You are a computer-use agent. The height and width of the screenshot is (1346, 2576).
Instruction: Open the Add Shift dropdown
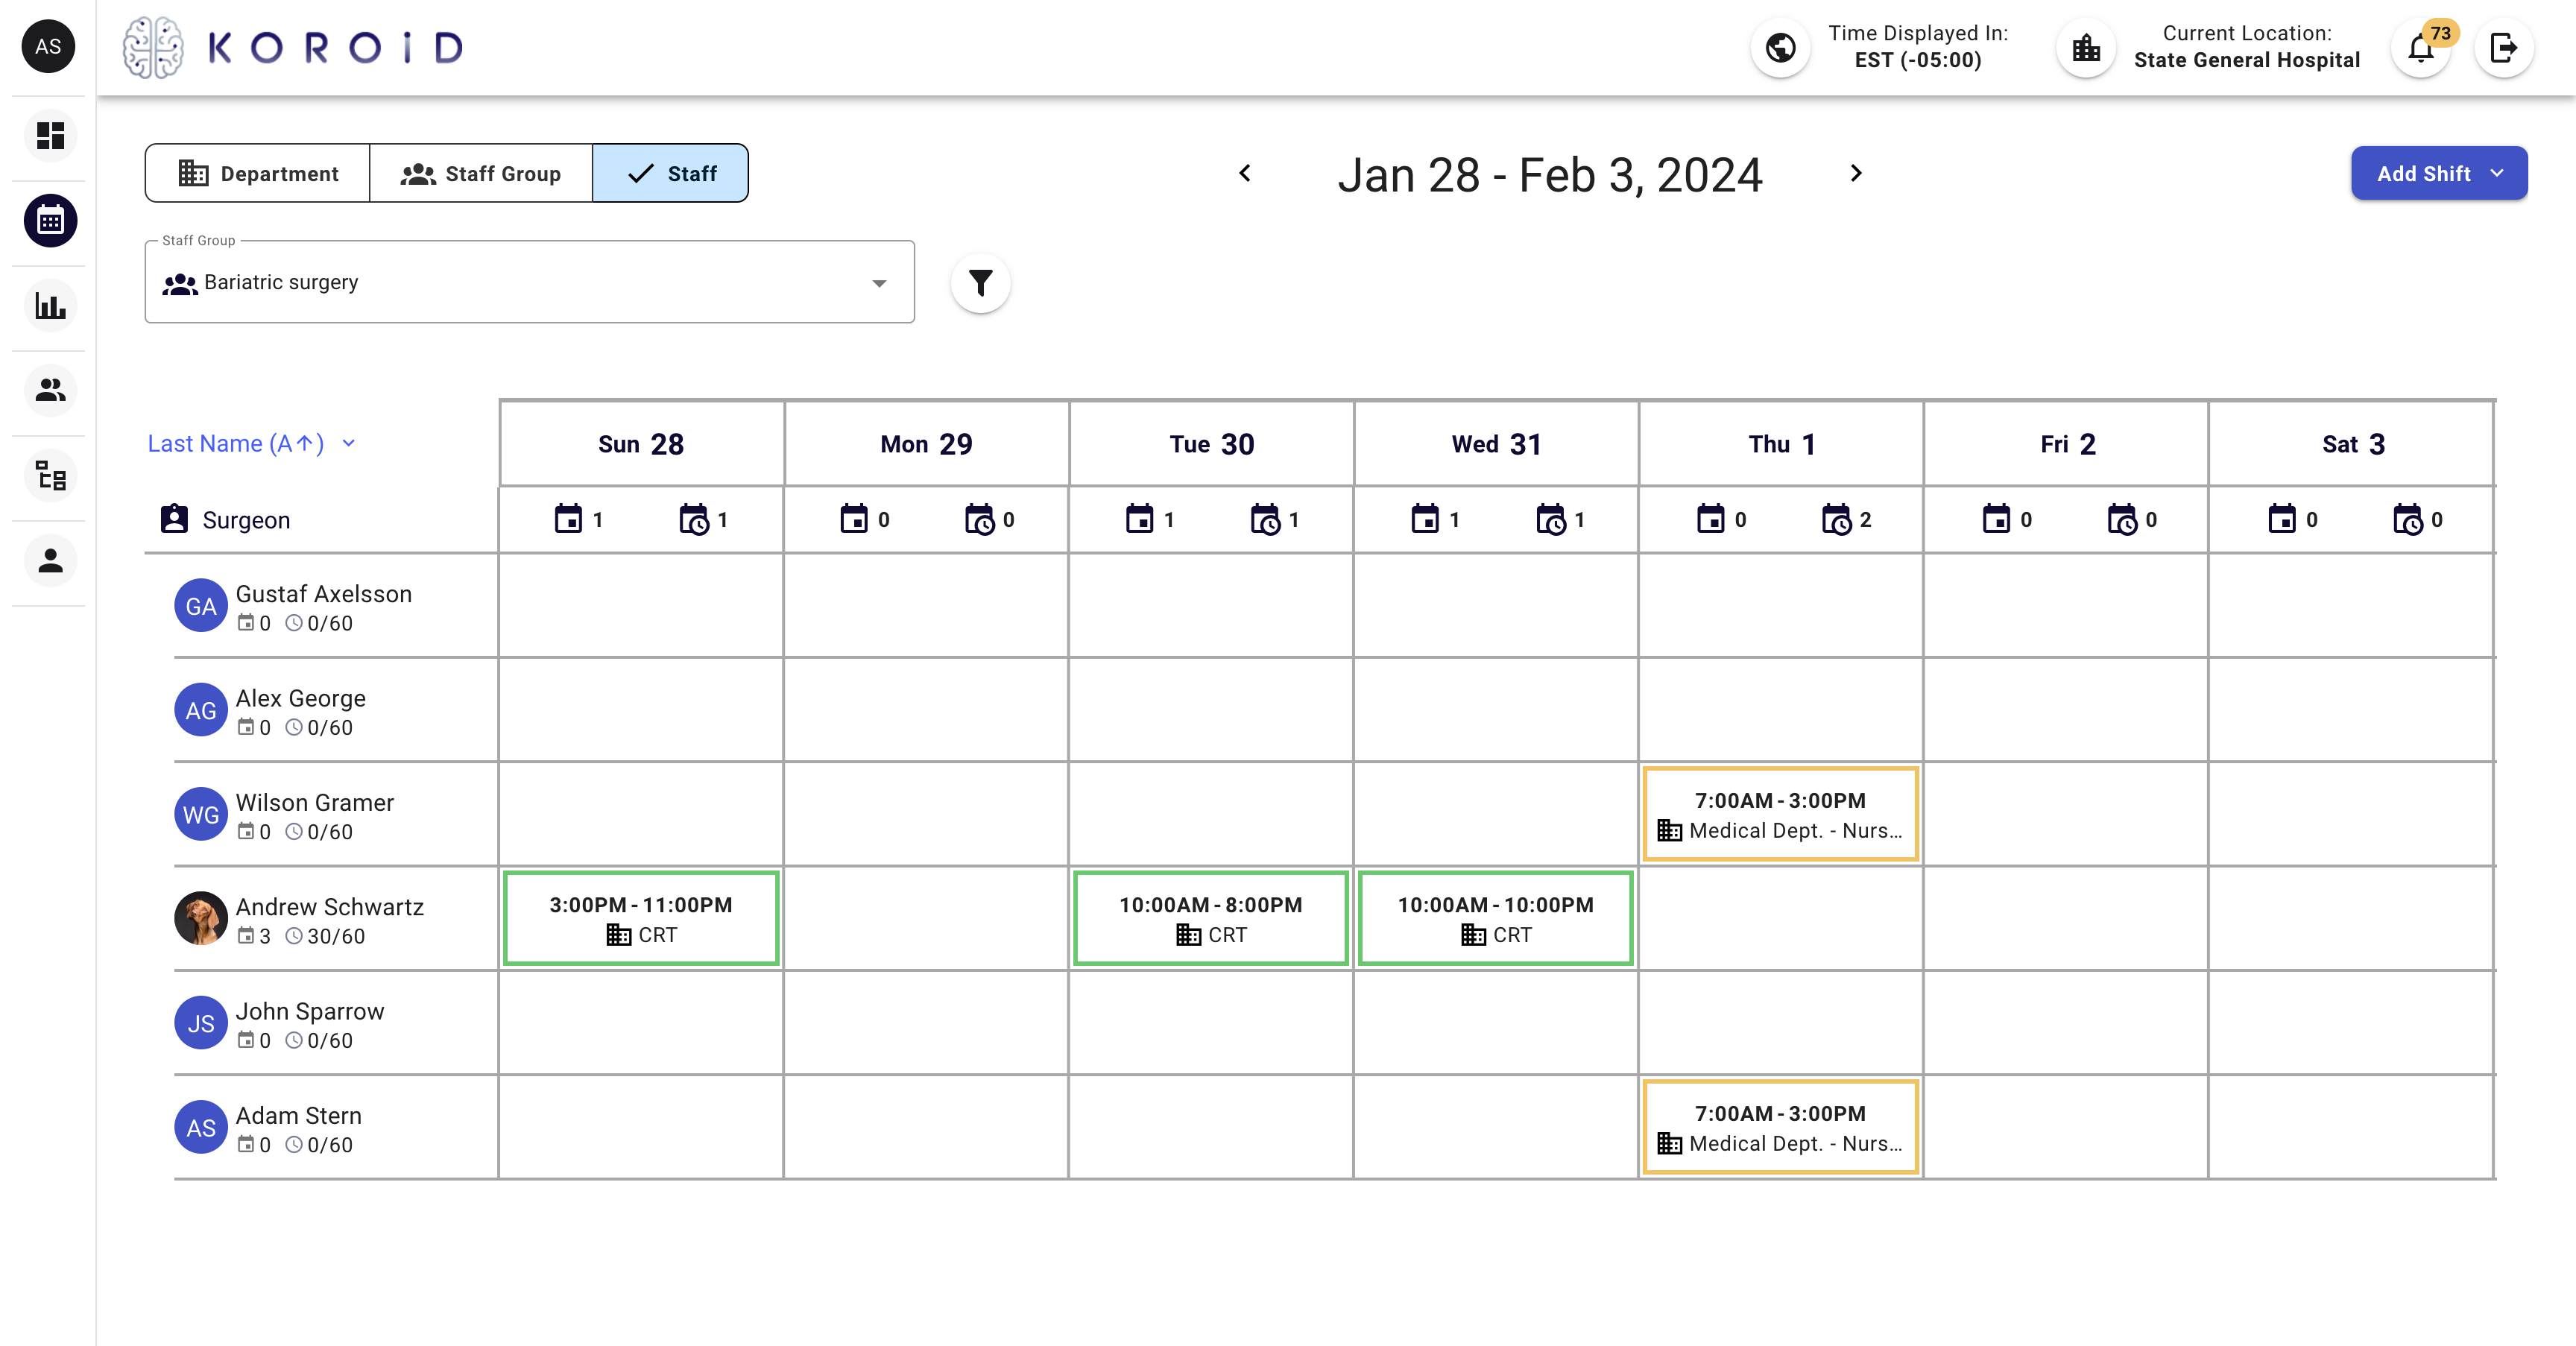(2438, 173)
